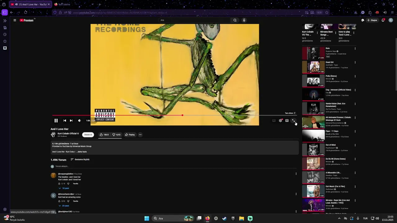Expand the 18 yanıt replies

pos(64,188)
